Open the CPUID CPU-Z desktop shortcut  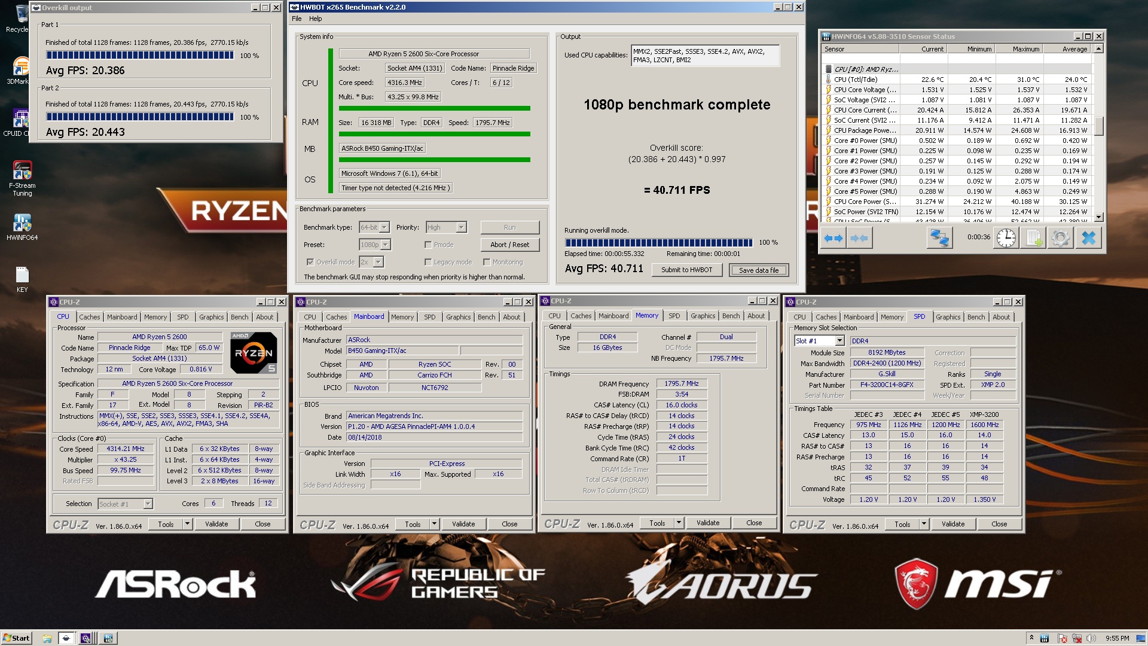point(20,123)
